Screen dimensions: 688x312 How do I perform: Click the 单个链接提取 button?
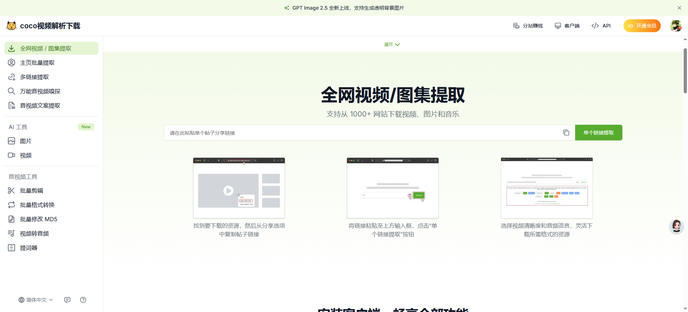coord(599,133)
